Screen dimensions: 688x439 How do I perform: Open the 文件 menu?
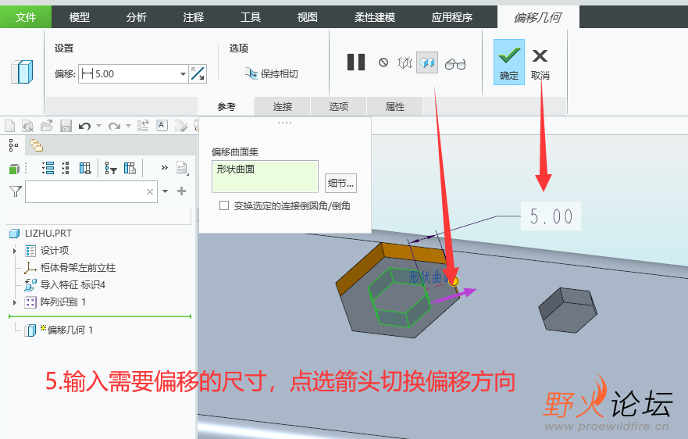pos(26,17)
